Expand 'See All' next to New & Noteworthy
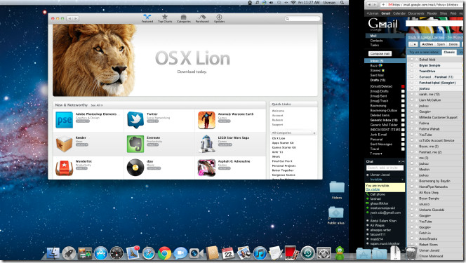The image size is (466, 263). [97, 105]
